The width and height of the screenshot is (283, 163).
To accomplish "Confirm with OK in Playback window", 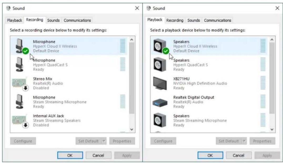I will [210, 155].
